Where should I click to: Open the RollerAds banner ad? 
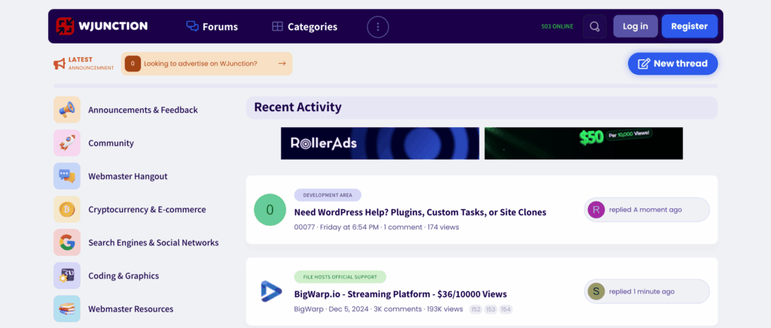click(380, 144)
